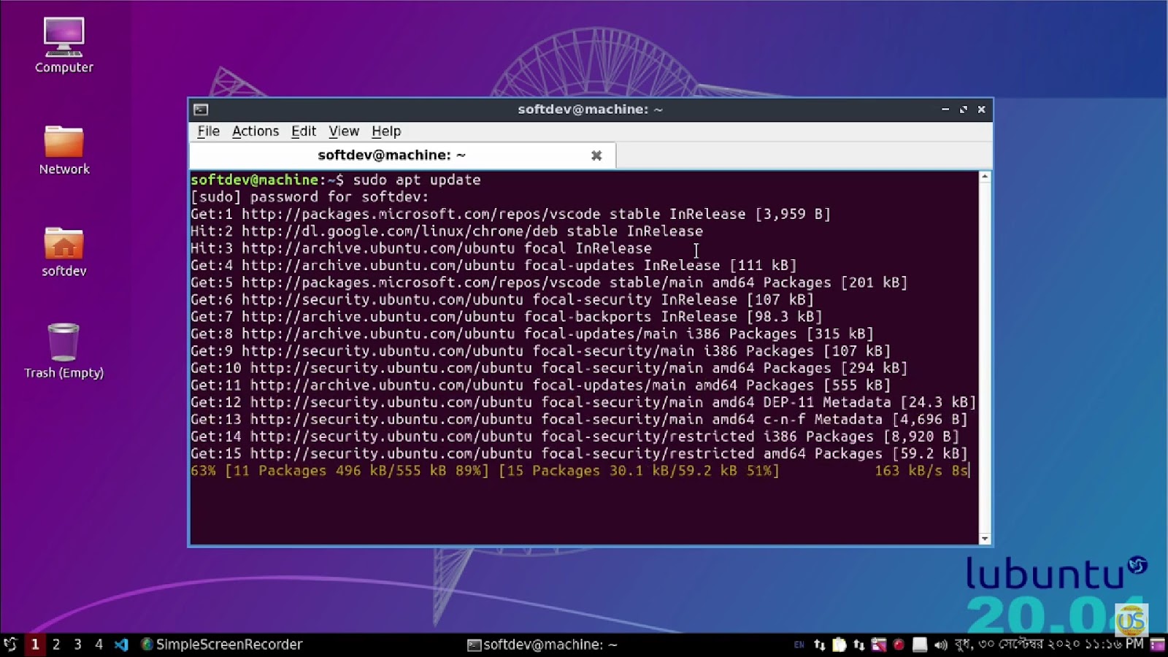Open the Edit menu
Viewport: 1168px width, 657px height.
point(304,131)
